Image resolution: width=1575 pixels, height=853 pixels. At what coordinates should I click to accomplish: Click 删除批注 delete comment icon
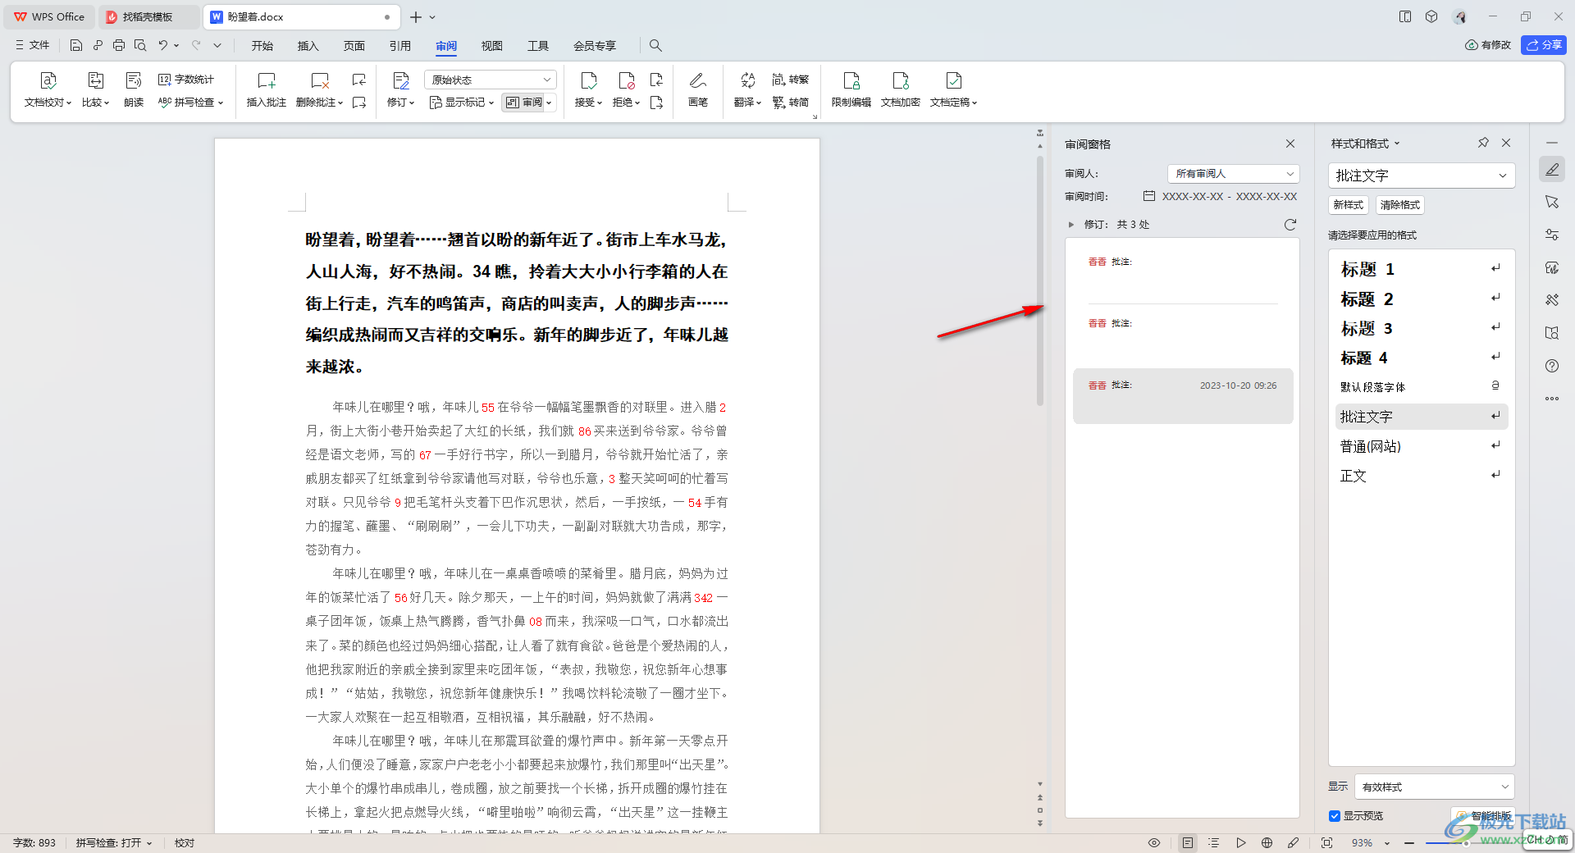320,80
